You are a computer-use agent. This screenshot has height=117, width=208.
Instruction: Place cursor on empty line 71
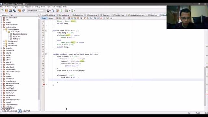(126, 80)
